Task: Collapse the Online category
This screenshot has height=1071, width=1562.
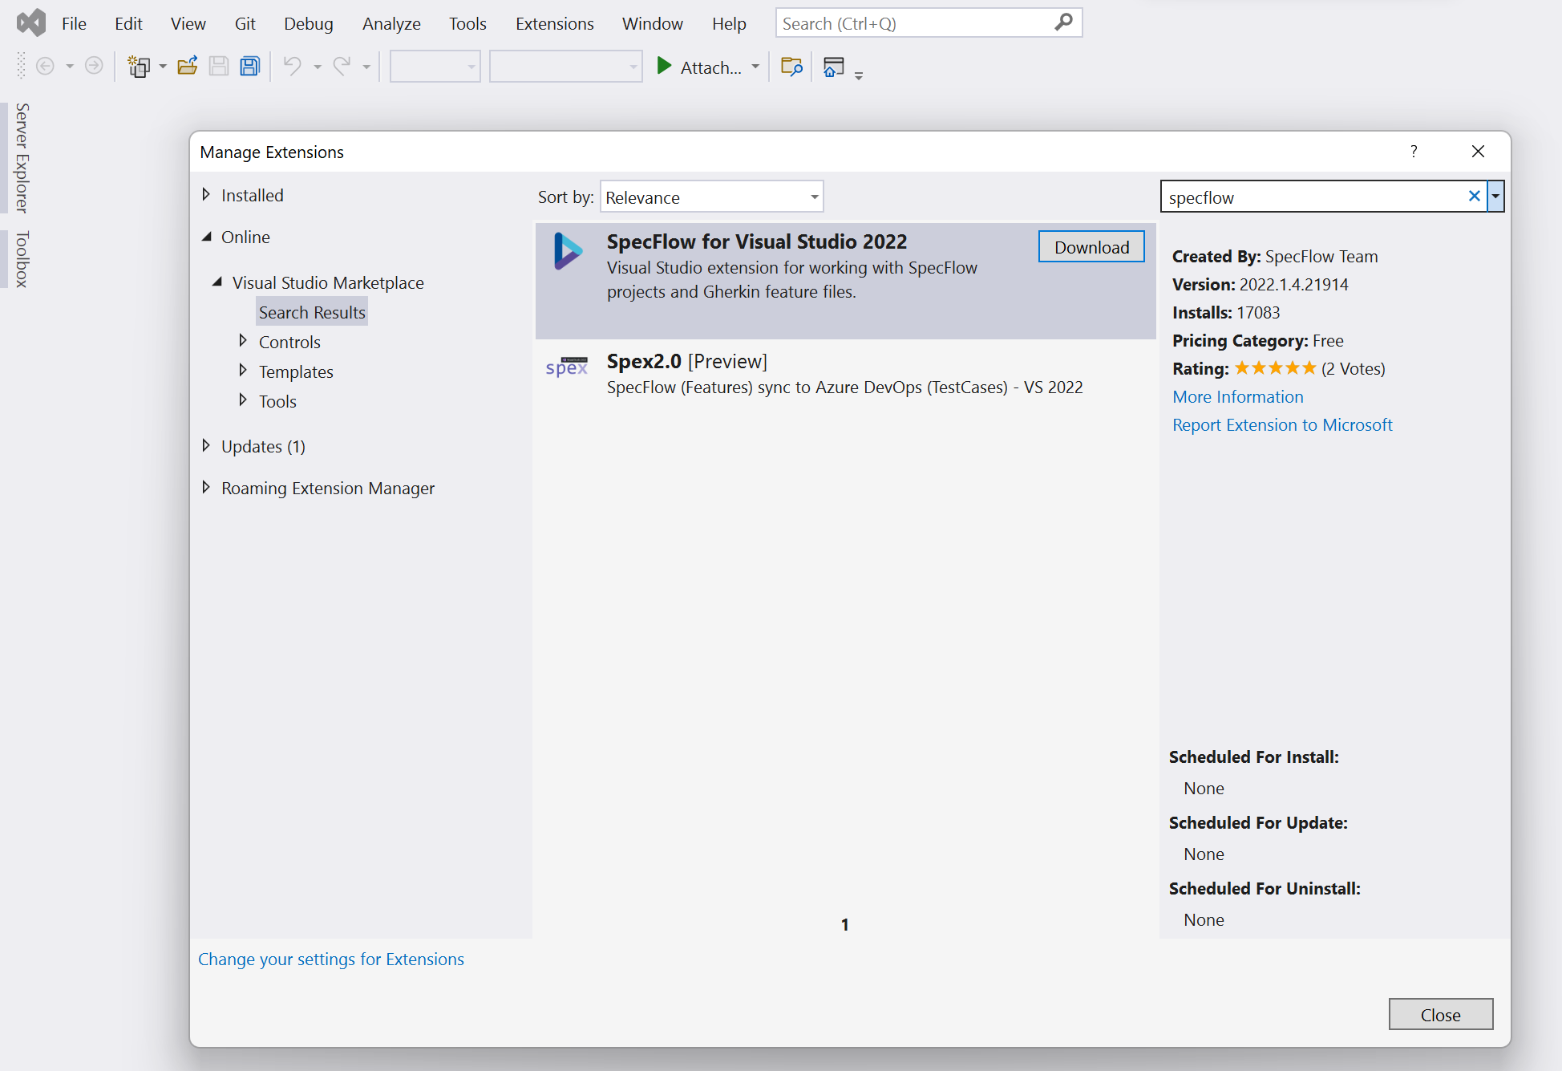Action: (x=207, y=237)
